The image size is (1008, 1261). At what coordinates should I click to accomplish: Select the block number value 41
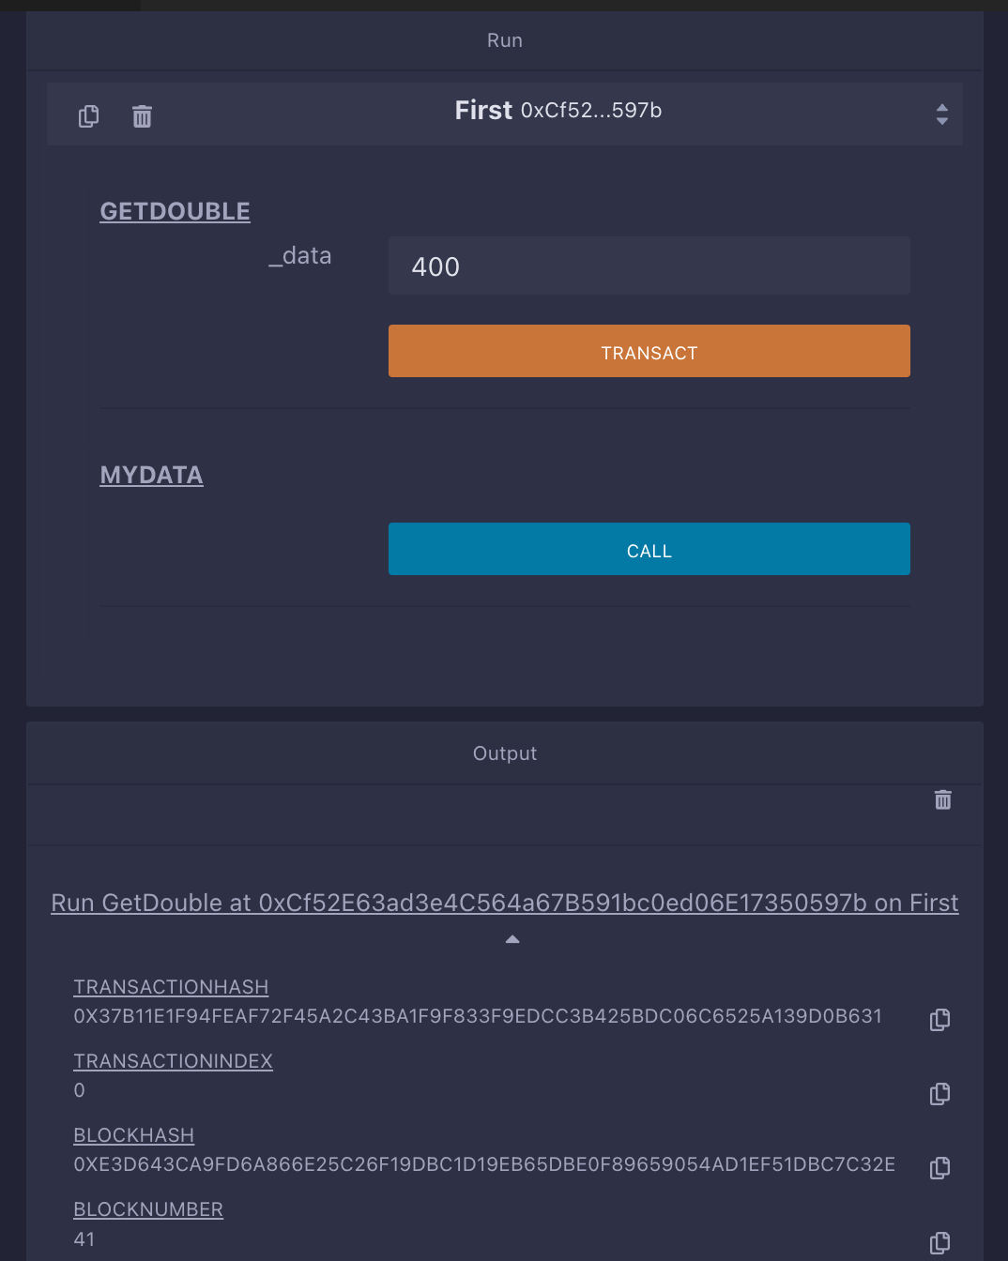[84, 1238]
